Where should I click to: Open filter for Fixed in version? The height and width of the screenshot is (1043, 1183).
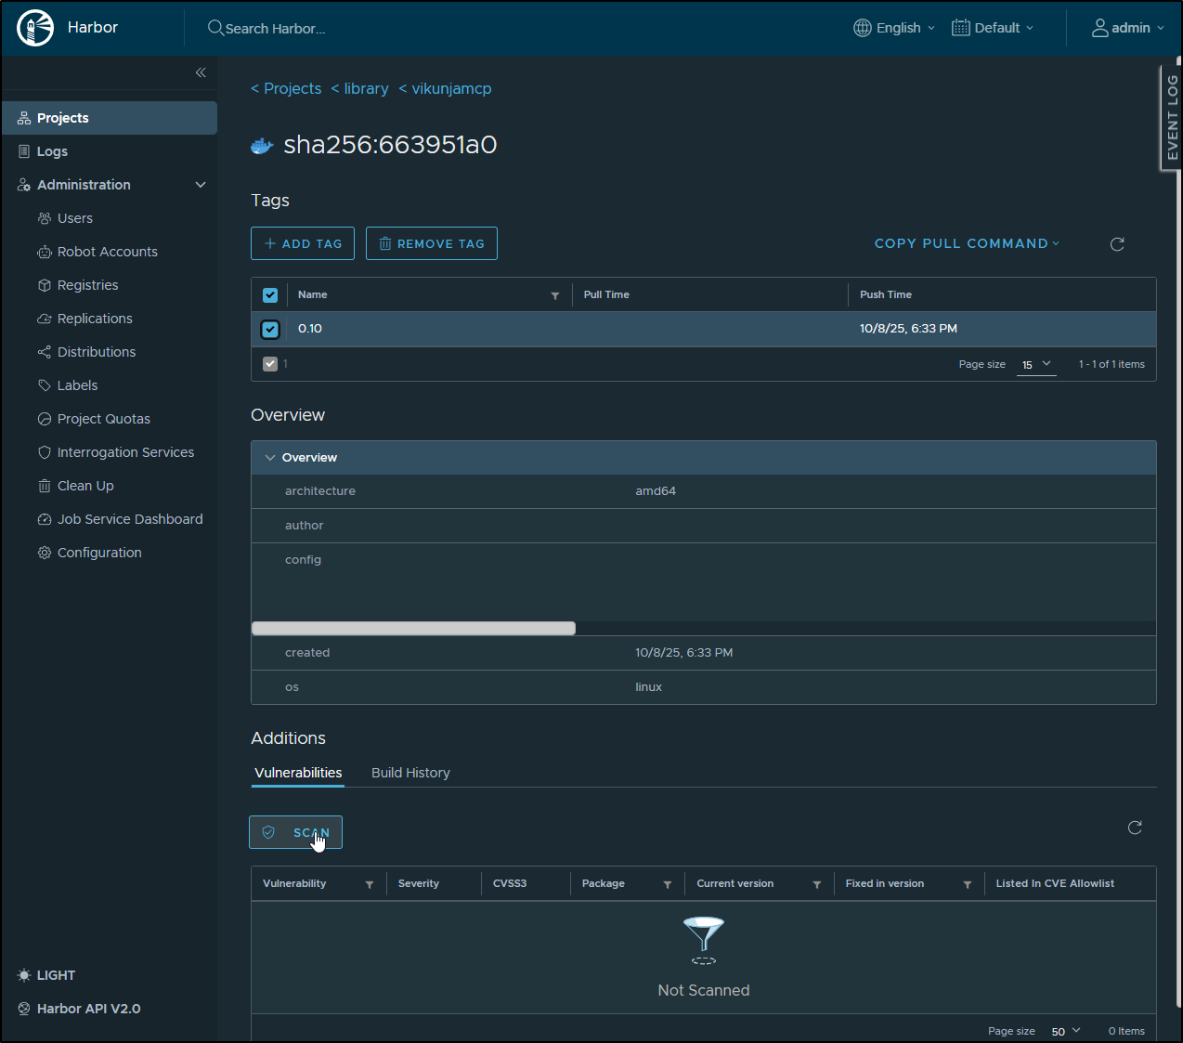point(967,884)
